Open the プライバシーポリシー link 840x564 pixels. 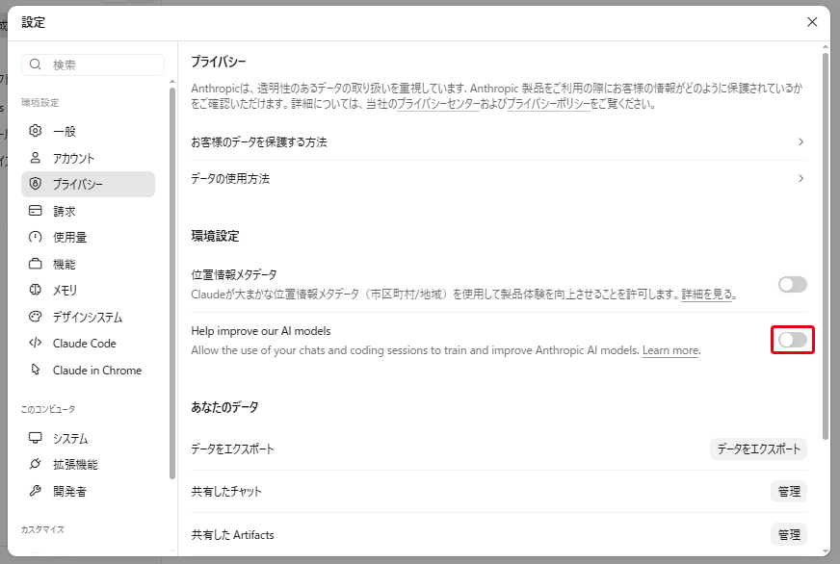[547, 104]
